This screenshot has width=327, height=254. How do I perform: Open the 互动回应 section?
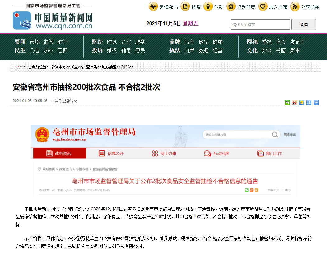[x=217, y=153]
